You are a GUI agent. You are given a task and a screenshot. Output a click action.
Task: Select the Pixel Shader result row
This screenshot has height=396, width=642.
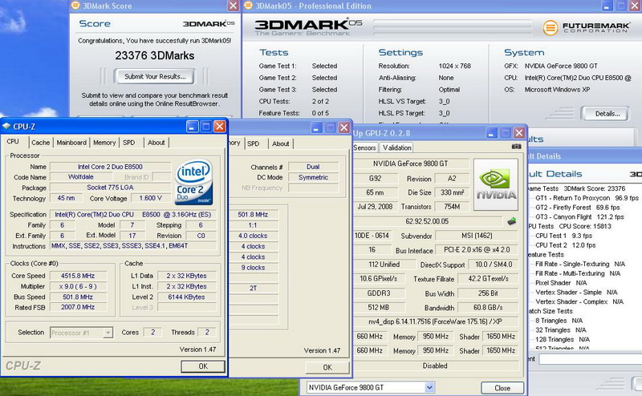pyautogui.click(x=561, y=283)
